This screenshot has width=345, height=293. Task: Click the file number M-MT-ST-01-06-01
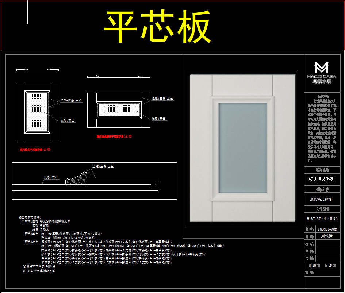322,219
